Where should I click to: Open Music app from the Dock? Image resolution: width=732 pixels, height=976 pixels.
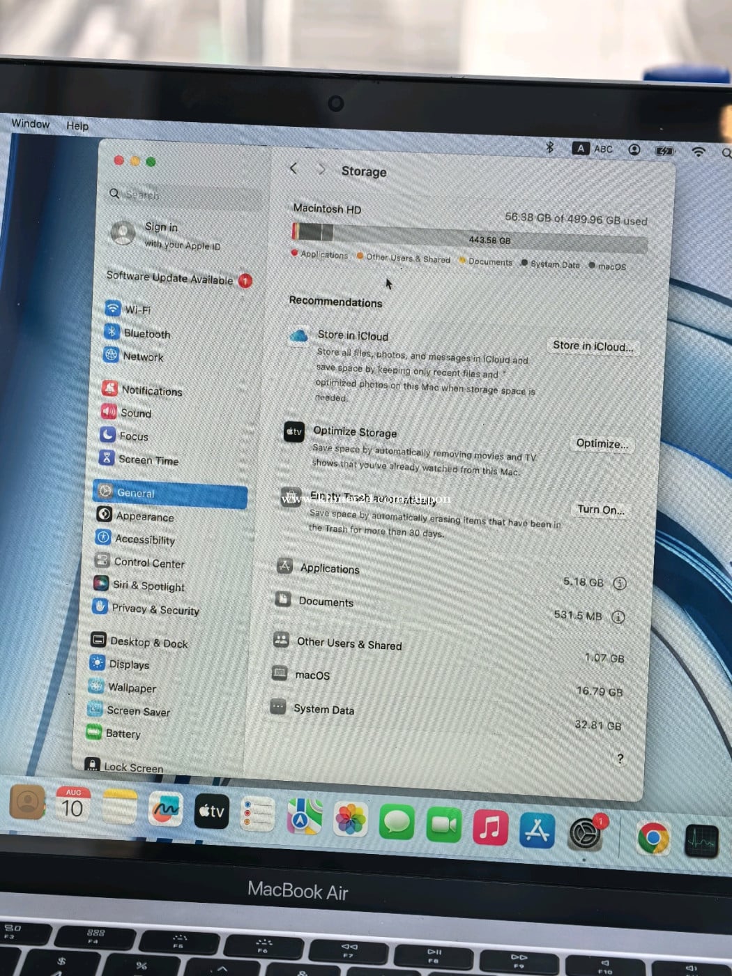[490, 828]
